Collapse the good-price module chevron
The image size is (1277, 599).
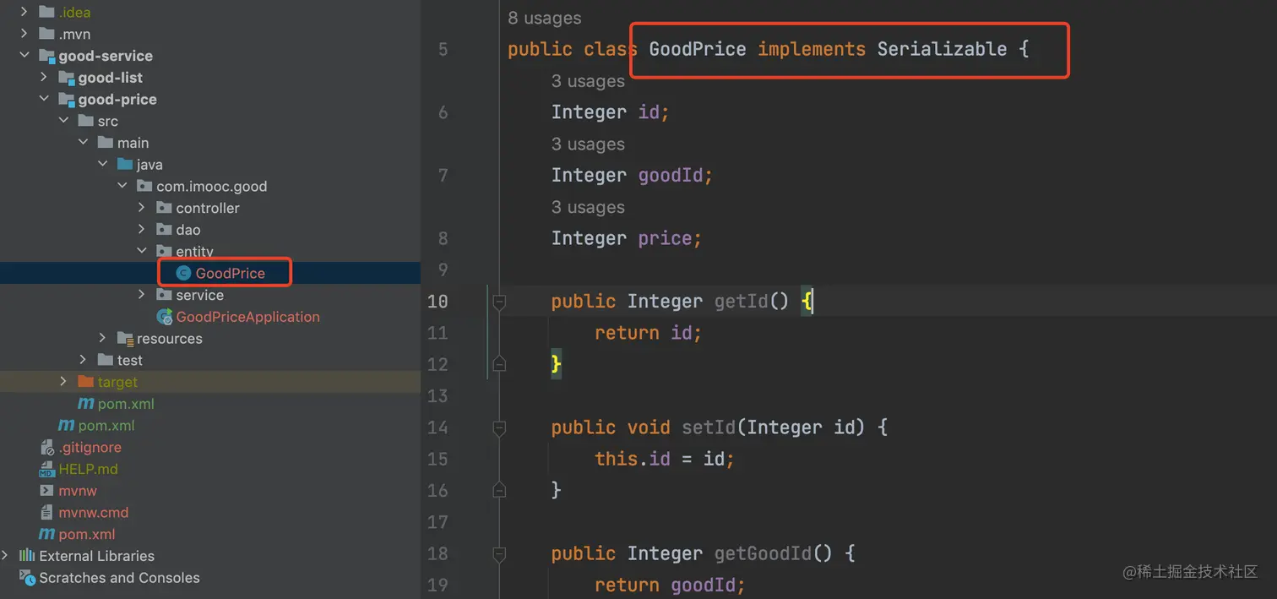[x=44, y=99]
